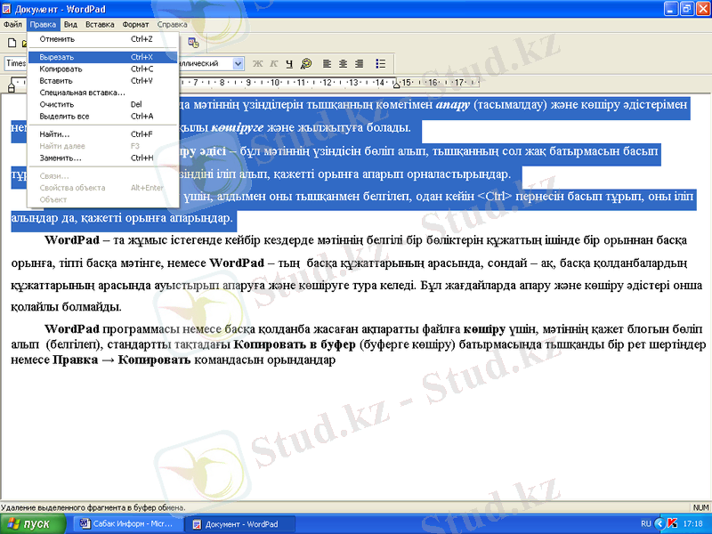Viewport: 712px width, 534px height.
Task: Click the Italic (К) formatting icon
Action: pyautogui.click(x=274, y=64)
